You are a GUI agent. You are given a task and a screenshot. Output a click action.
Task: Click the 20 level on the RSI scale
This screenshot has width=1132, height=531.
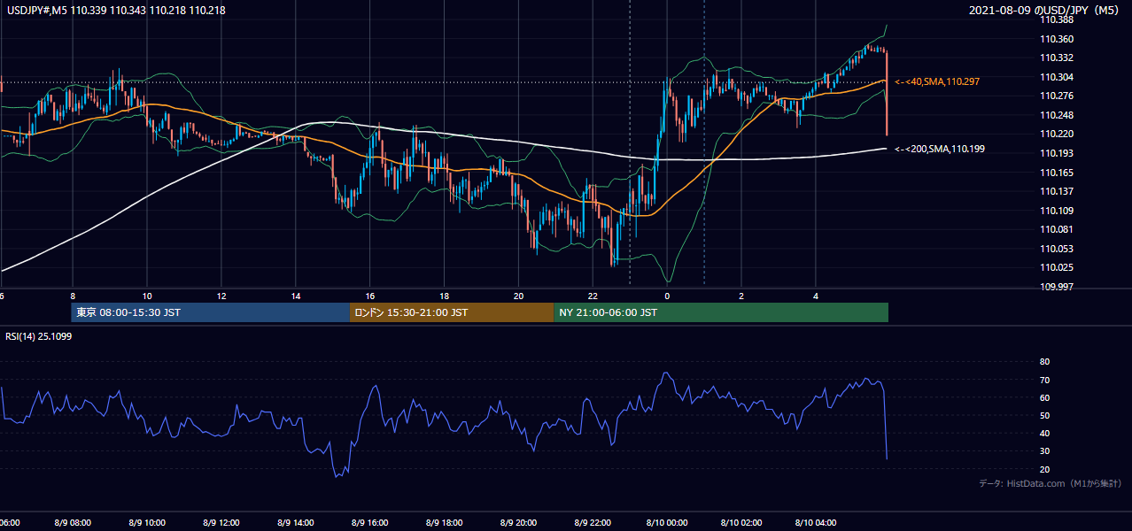pos(1044,469)
